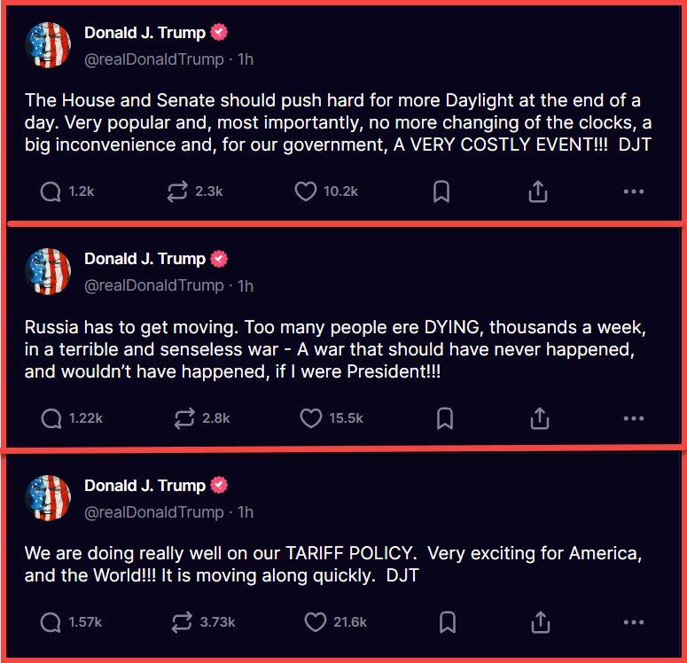Open the profile name on the Daylight post
687x663 pixels.
(x=144, y=33)
